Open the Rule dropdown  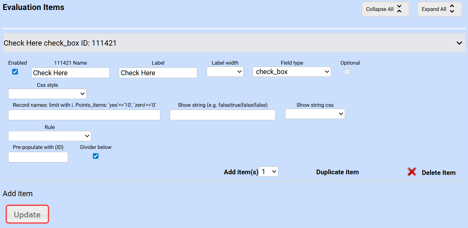coord(49,136)
